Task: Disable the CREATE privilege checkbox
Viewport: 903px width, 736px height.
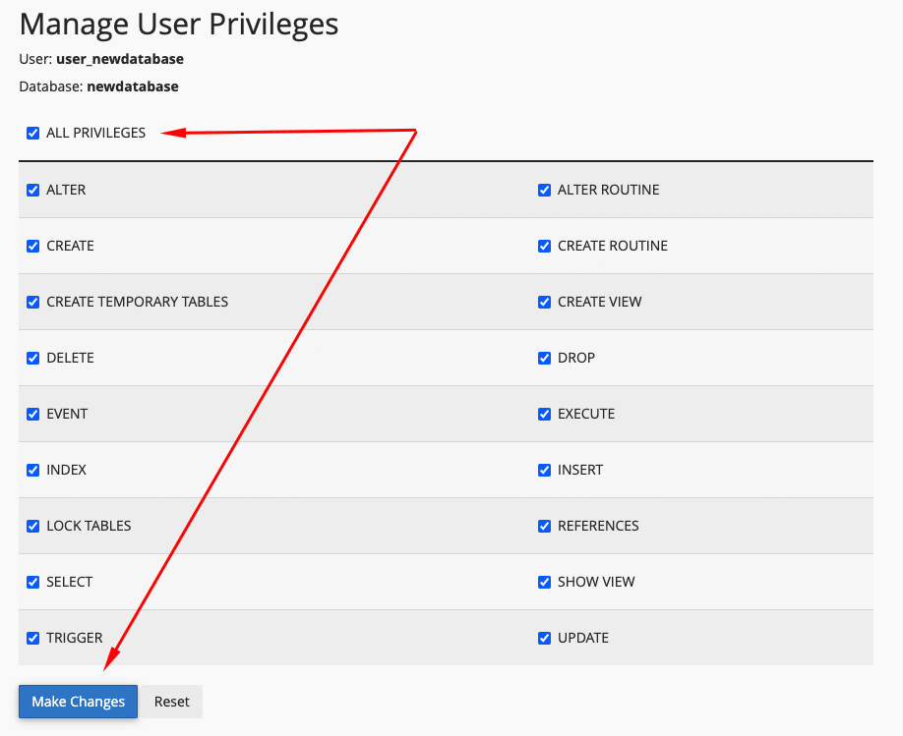Action: click(x=33, y=246)
